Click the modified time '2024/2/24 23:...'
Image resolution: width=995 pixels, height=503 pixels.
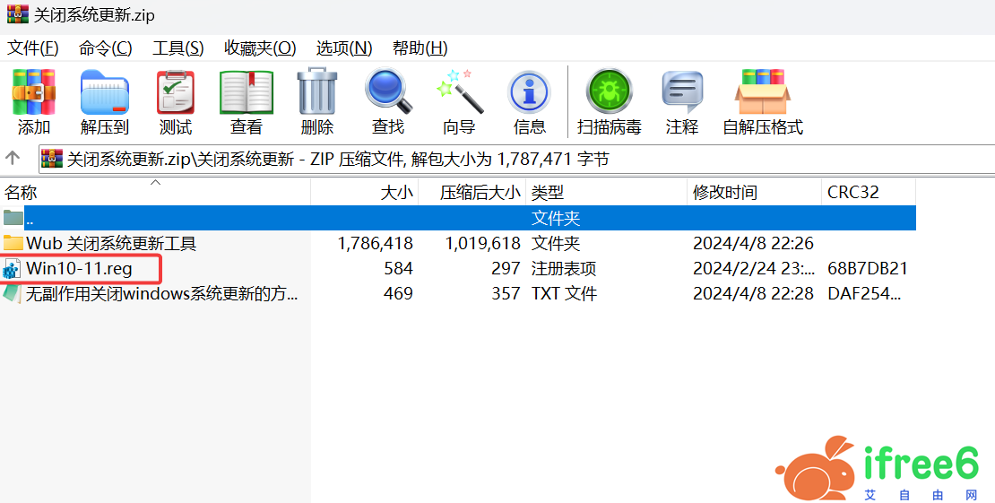755,269
